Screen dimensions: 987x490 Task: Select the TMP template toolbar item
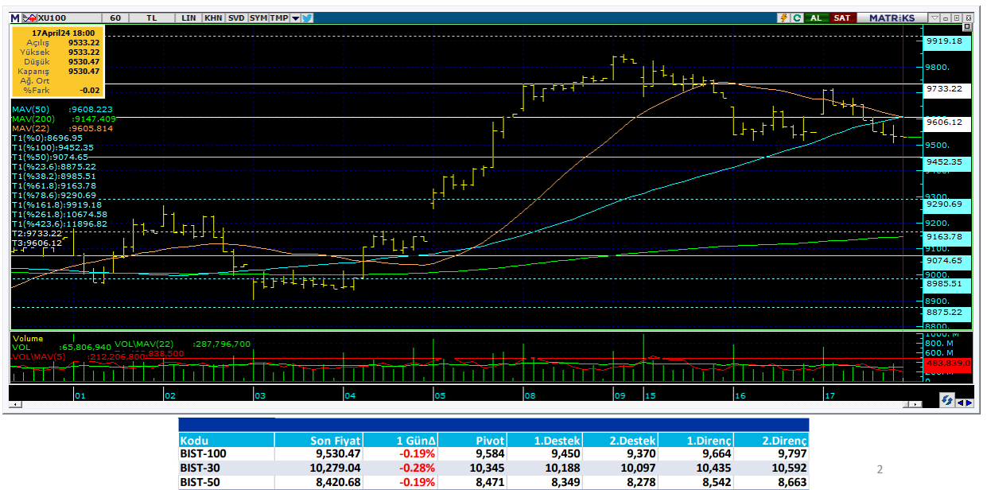[x=278, y=17]
